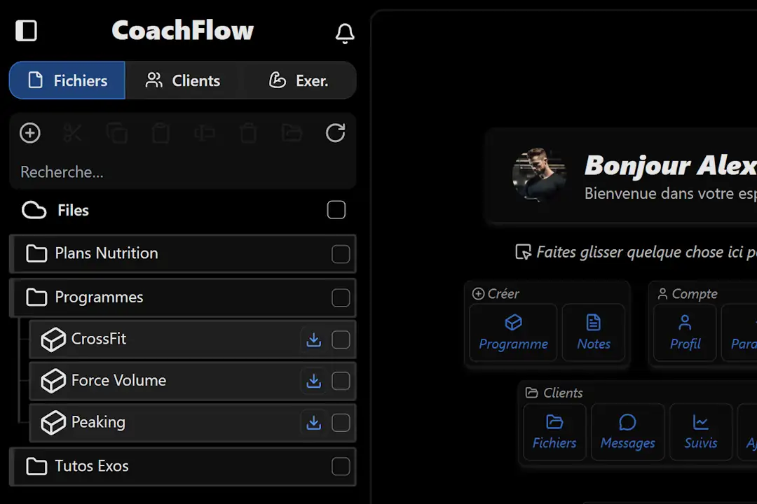Download the CrossFit program
The height and width of the screenshot is (504, 757).
313,339
